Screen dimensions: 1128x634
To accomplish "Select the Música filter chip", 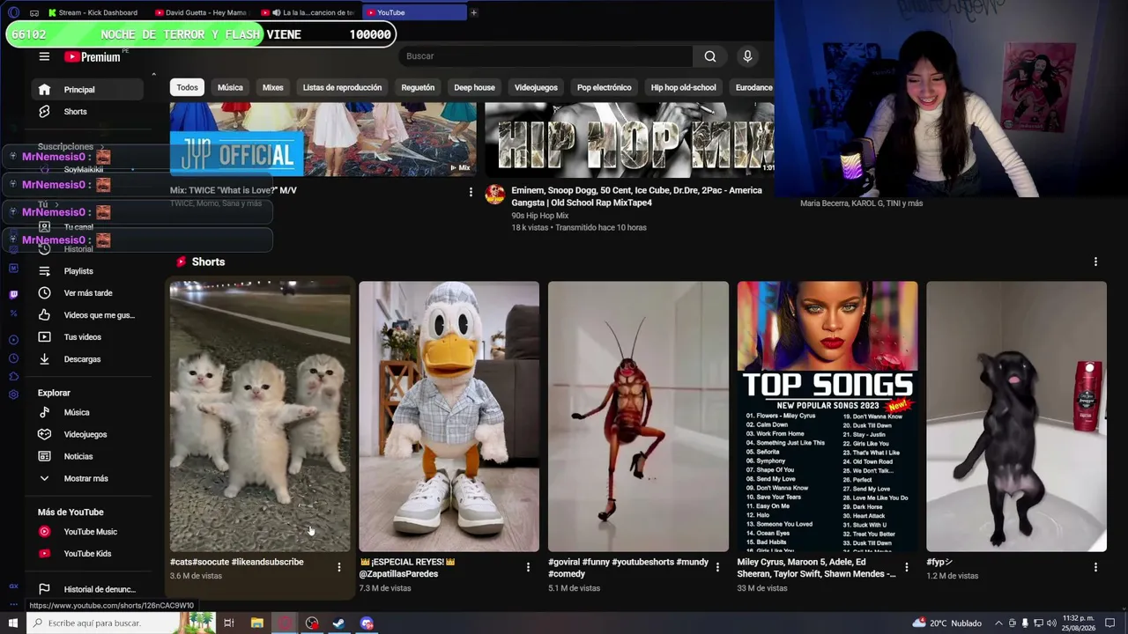I will [x=230, y=87].
